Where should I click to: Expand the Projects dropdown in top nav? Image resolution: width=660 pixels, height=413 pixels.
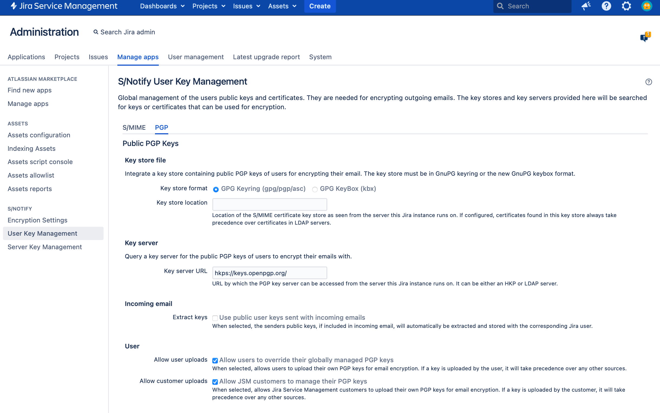[209, 6]
